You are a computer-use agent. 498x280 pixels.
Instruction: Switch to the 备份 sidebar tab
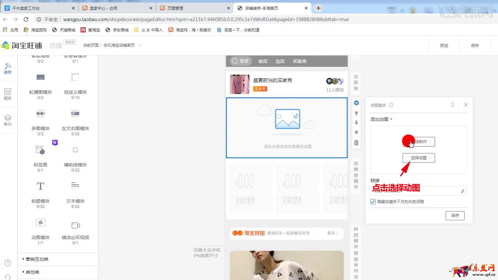point(8,120)
